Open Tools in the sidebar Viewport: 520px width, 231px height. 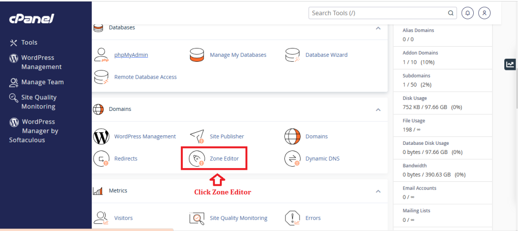[29, 43]
